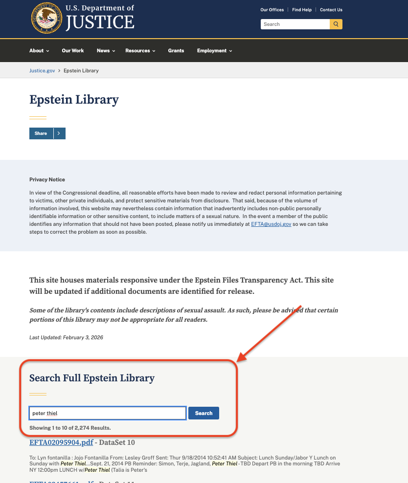
Task: Click the Share button arrow icon
Action: click(59, 133)
